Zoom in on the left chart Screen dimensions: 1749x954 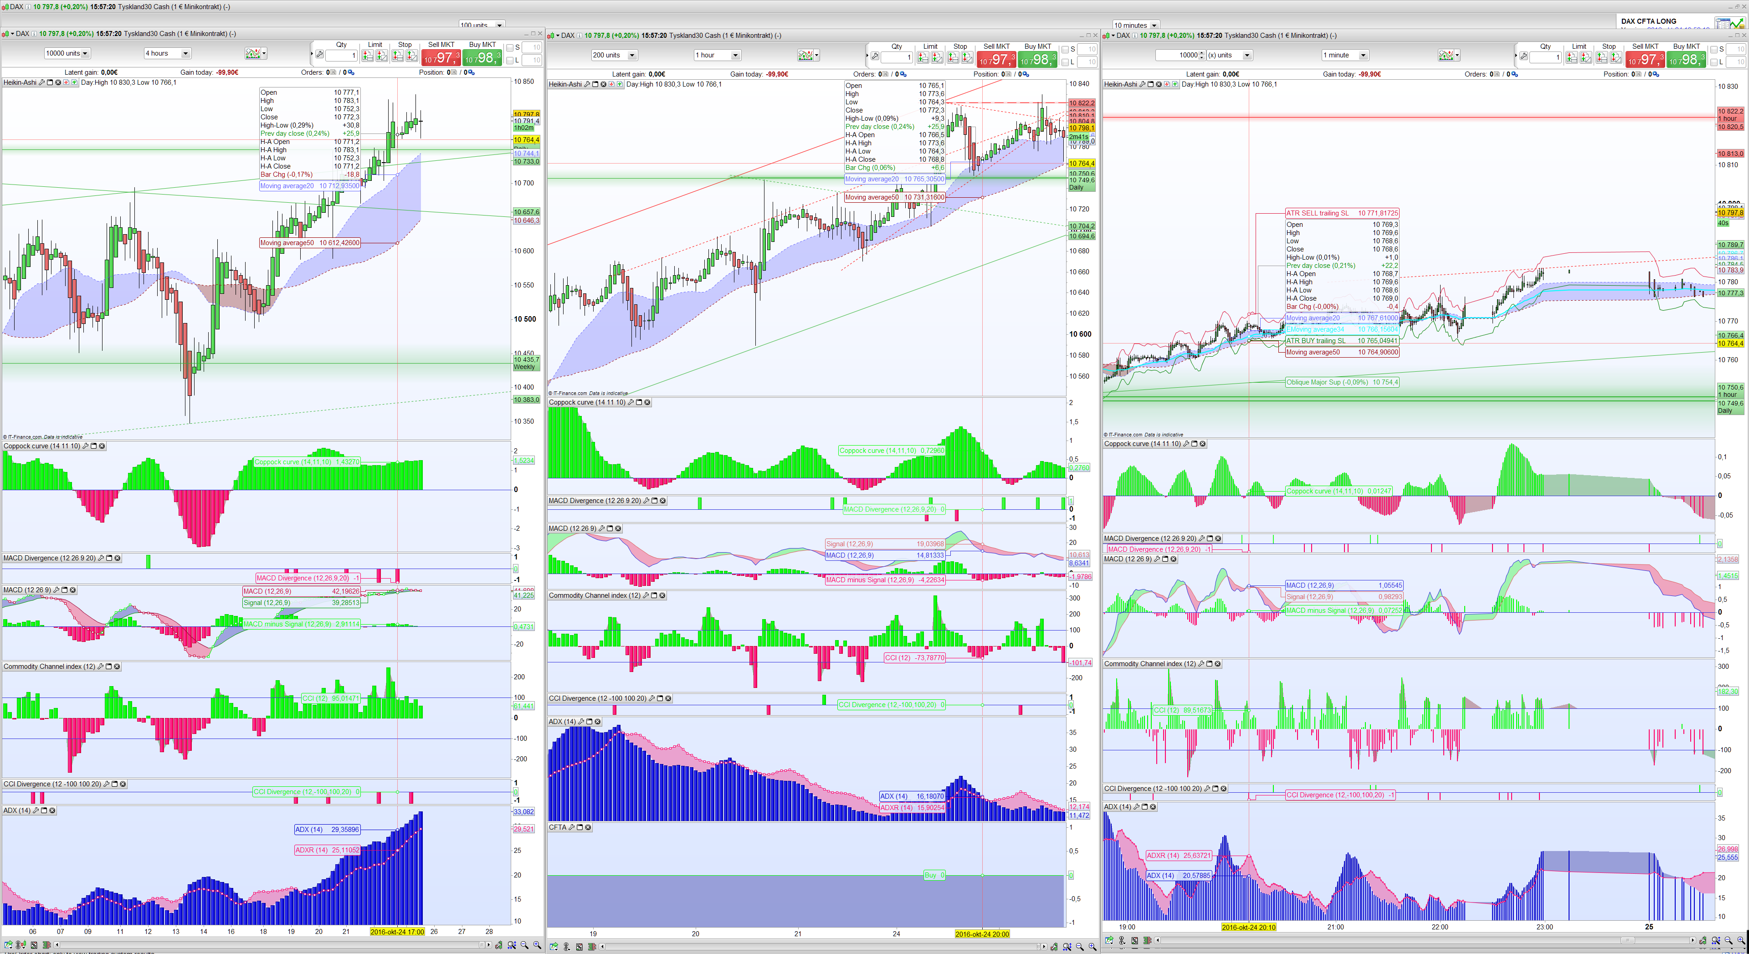(536, 945)
